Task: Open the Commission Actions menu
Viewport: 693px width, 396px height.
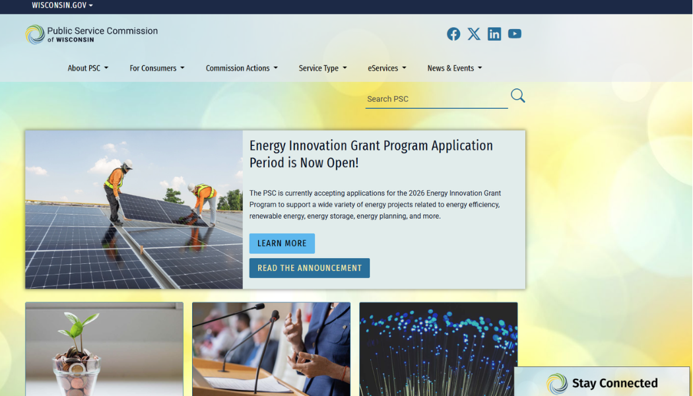Action: coord(242,68)
